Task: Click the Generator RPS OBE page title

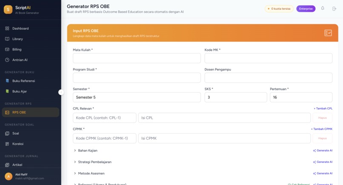Action: click(x=88, y=6)
